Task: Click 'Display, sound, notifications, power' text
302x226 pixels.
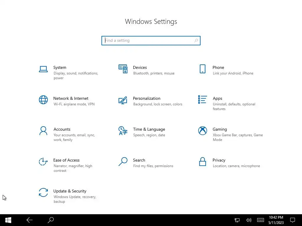Action: click(76, 76)
